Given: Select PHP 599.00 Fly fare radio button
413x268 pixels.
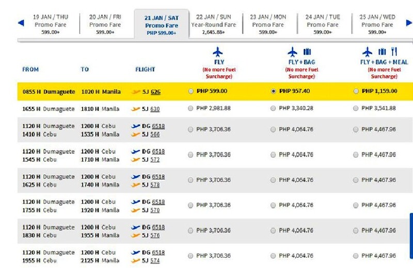Looking at the screenshot, I should coord(191,91).
